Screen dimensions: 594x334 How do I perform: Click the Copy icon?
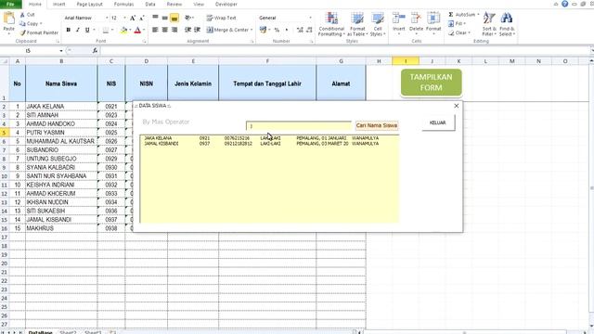coord(22,23)
